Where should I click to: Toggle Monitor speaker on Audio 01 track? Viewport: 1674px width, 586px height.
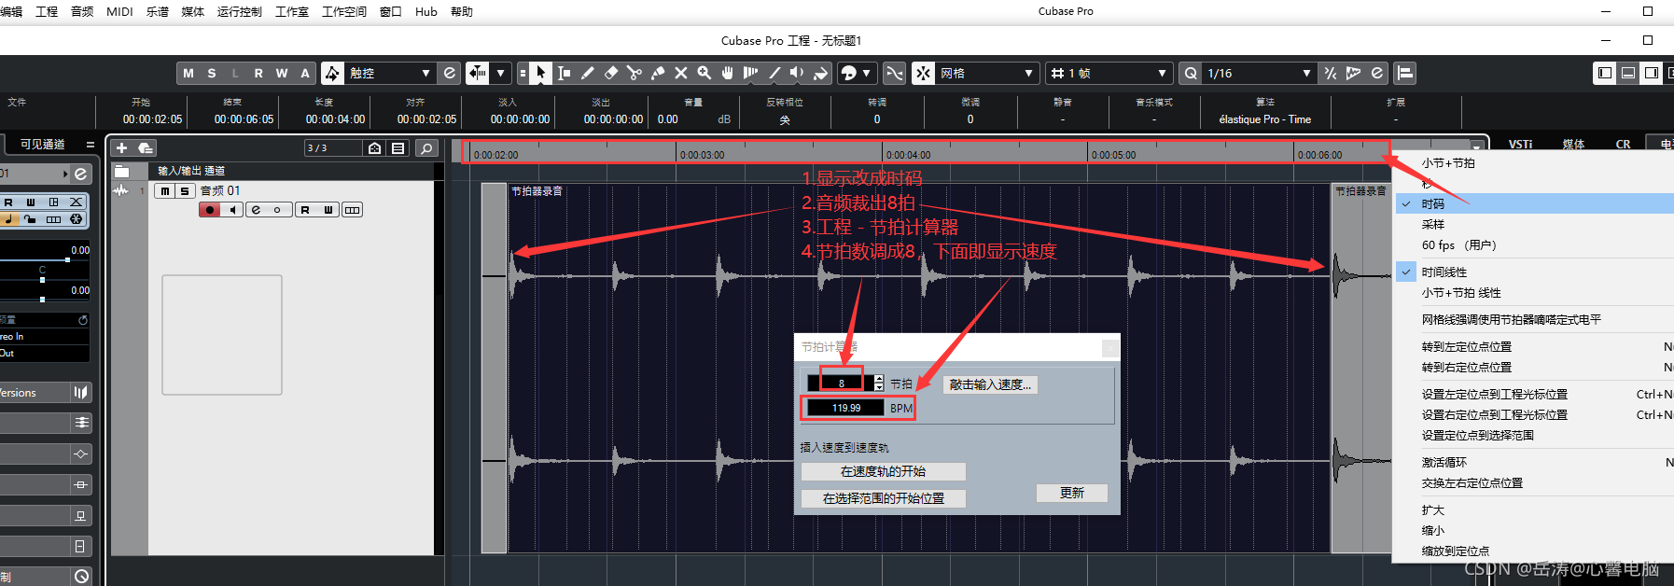tap(232, 210)
